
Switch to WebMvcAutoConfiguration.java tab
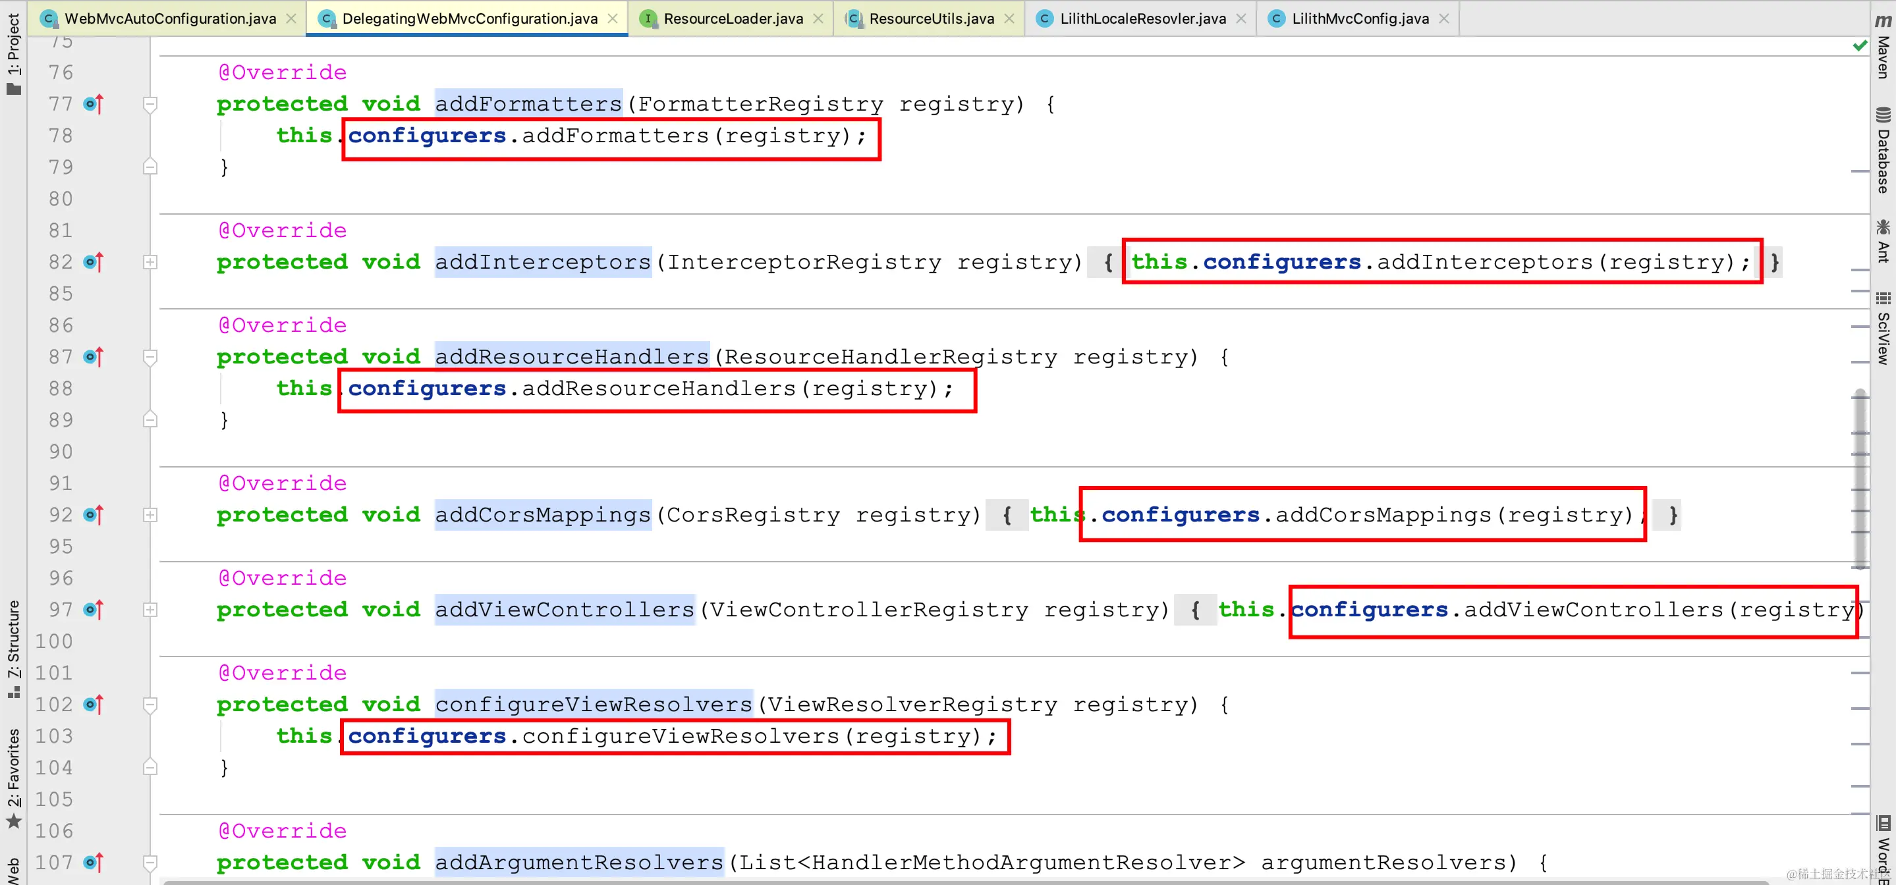click(169, 18)
